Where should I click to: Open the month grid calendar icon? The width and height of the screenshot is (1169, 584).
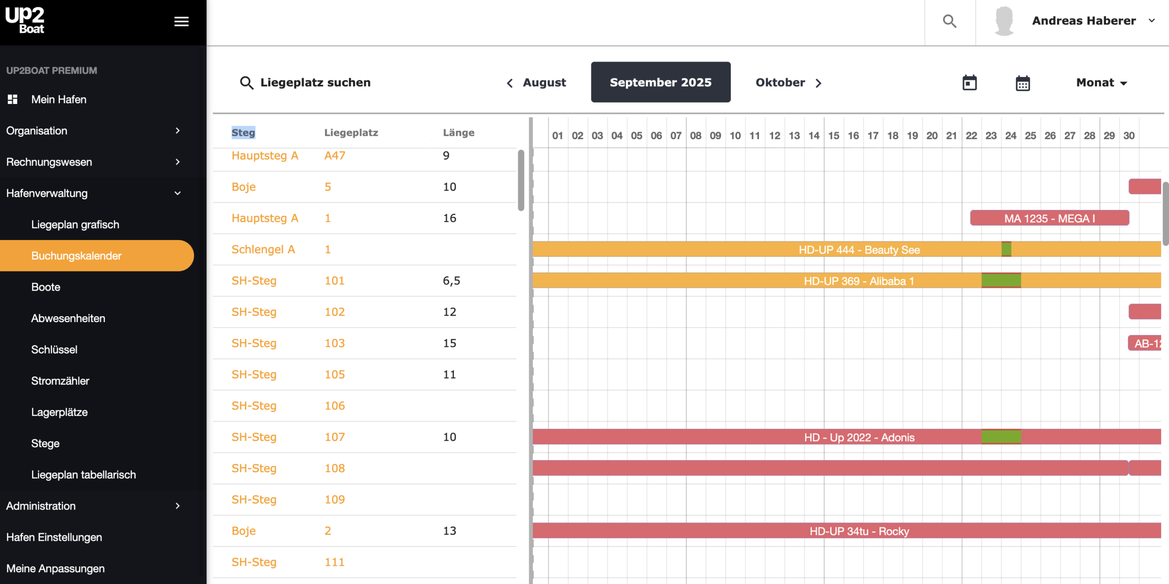pyautogui.click(x=1022, y=83)
